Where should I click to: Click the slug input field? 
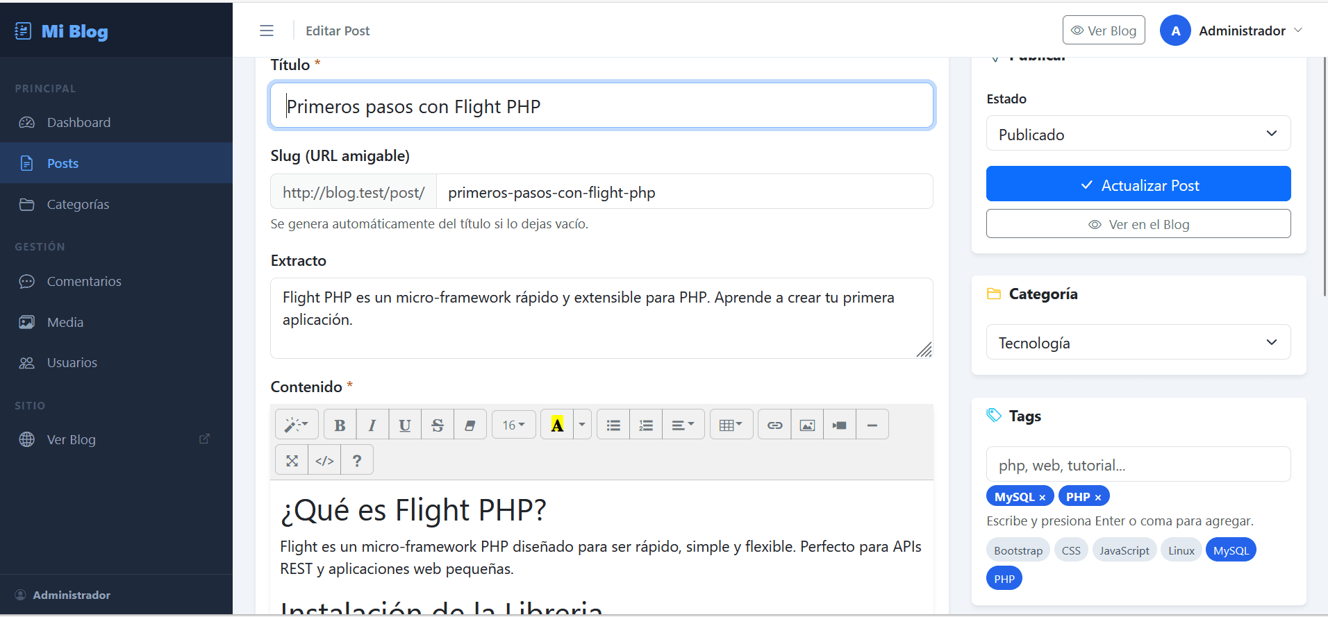[x=684, y=192]
